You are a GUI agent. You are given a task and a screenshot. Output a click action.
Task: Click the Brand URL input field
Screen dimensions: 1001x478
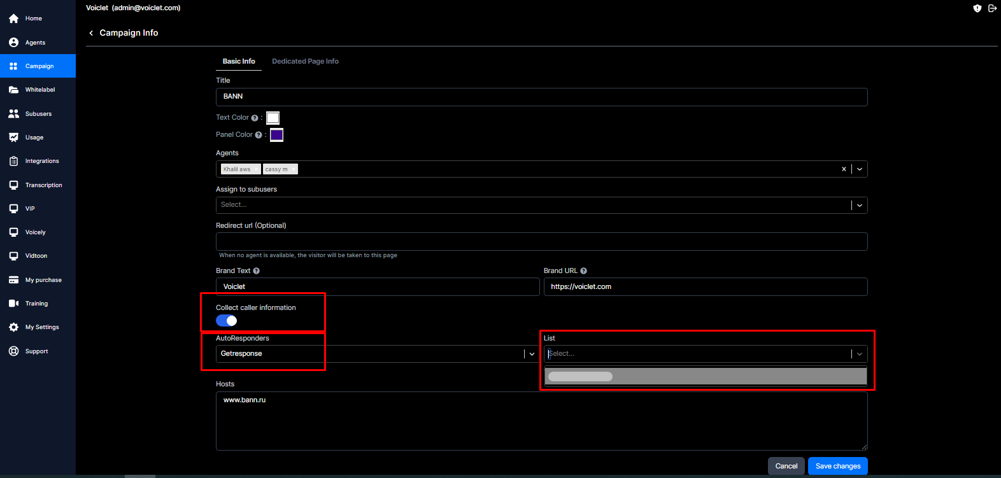[706, 286]
